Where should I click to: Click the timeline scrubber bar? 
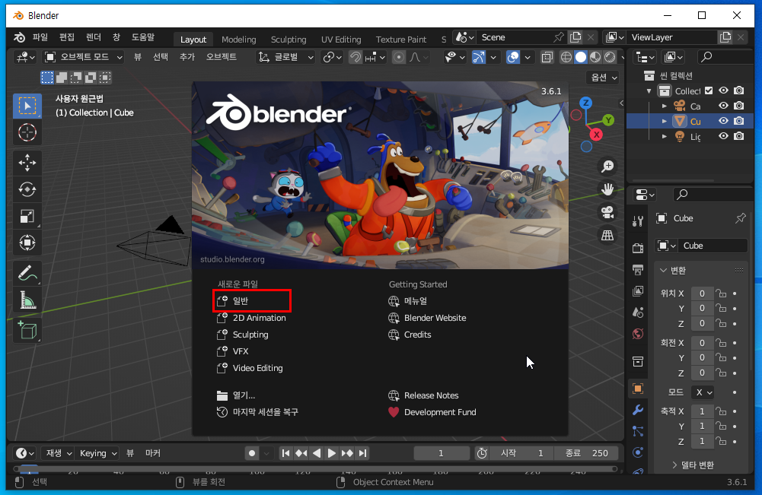tap(316, 469)
